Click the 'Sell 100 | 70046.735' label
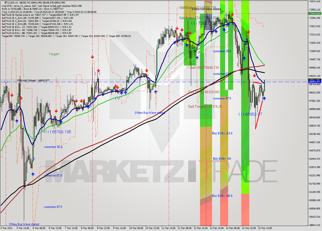This screenshot has height=231, width=322. click(x=204, y=68)
